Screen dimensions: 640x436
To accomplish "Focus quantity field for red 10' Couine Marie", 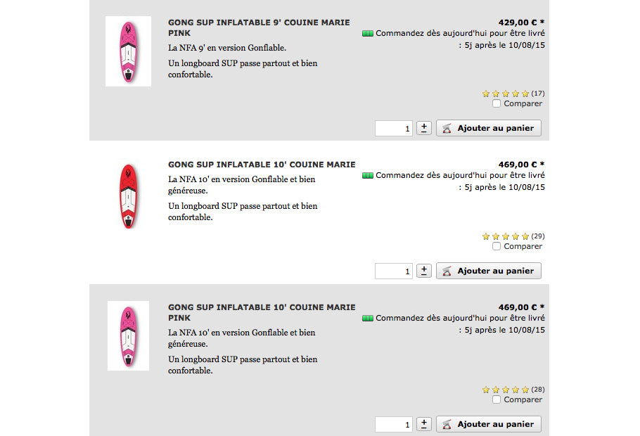I will pos(394,271).
